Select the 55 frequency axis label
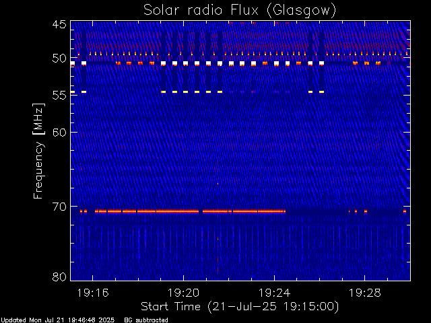Image resolution: width=431 pixels, height=323 pixels. (x=59, y=96)
